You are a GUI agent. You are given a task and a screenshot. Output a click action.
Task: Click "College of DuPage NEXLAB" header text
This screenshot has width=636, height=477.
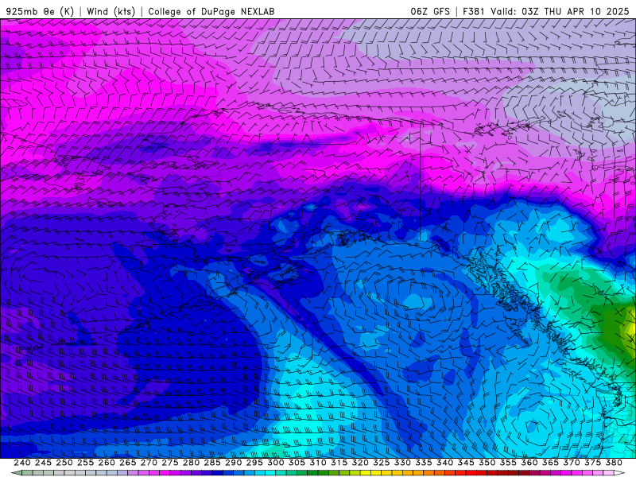(211, 11)
